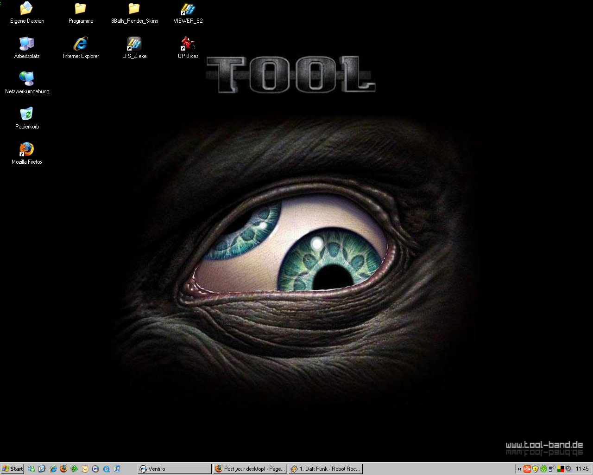Open MSN Messenger from quick launch
Screen dimensions: 593x475
(x=31, y=469)
